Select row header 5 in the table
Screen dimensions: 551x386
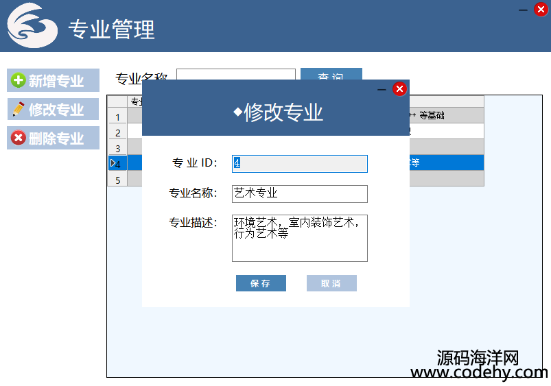[x=117, y=180]
